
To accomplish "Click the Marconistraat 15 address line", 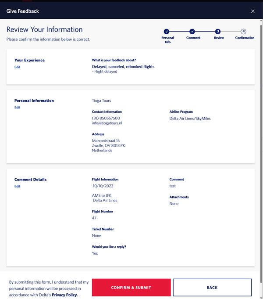I will click(106, 140).
